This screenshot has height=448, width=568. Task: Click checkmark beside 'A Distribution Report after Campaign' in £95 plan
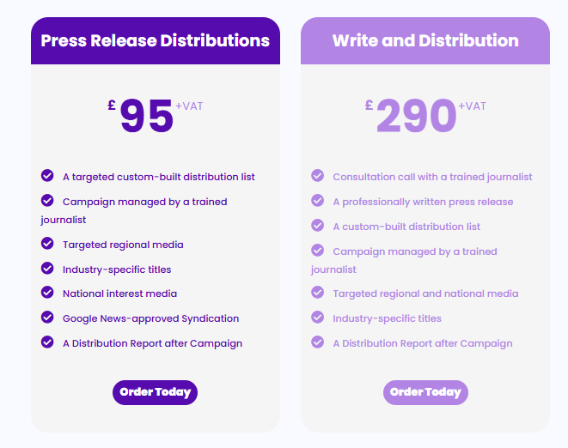(47, 342)
